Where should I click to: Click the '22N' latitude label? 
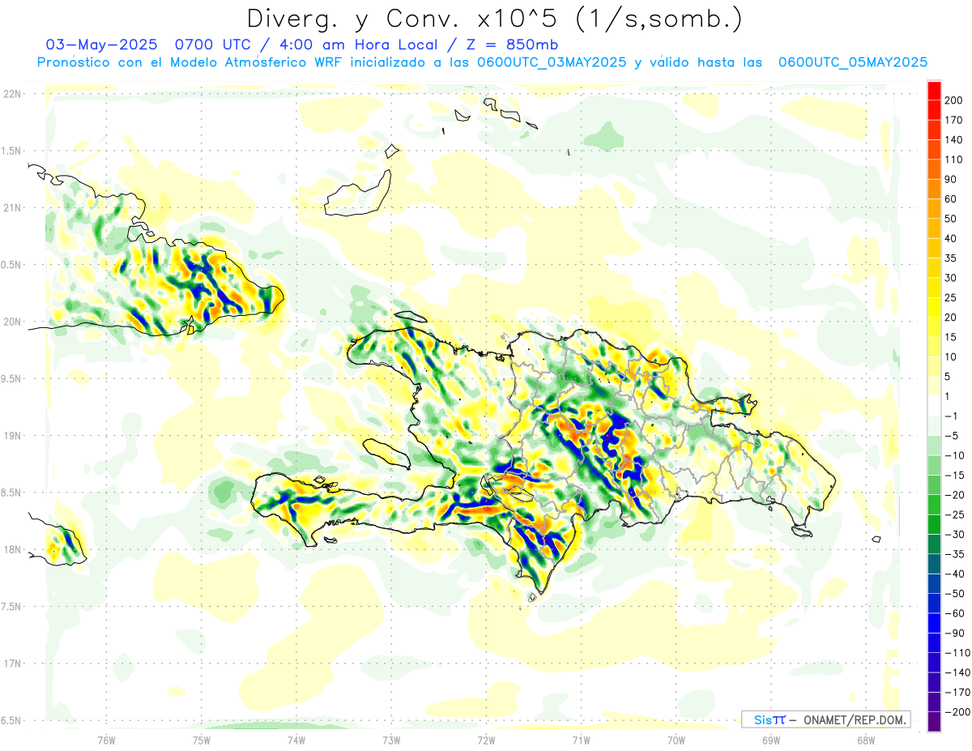point(11,93)
